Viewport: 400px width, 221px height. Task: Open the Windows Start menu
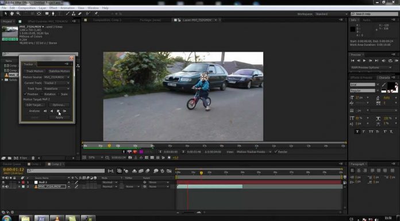coord(6,218)
